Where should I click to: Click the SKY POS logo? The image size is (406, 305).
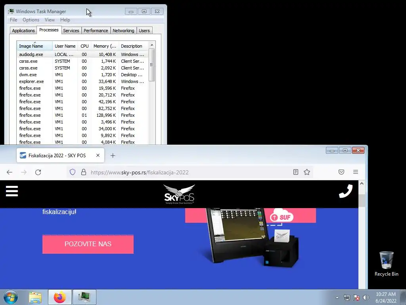[x=179, y=194]
